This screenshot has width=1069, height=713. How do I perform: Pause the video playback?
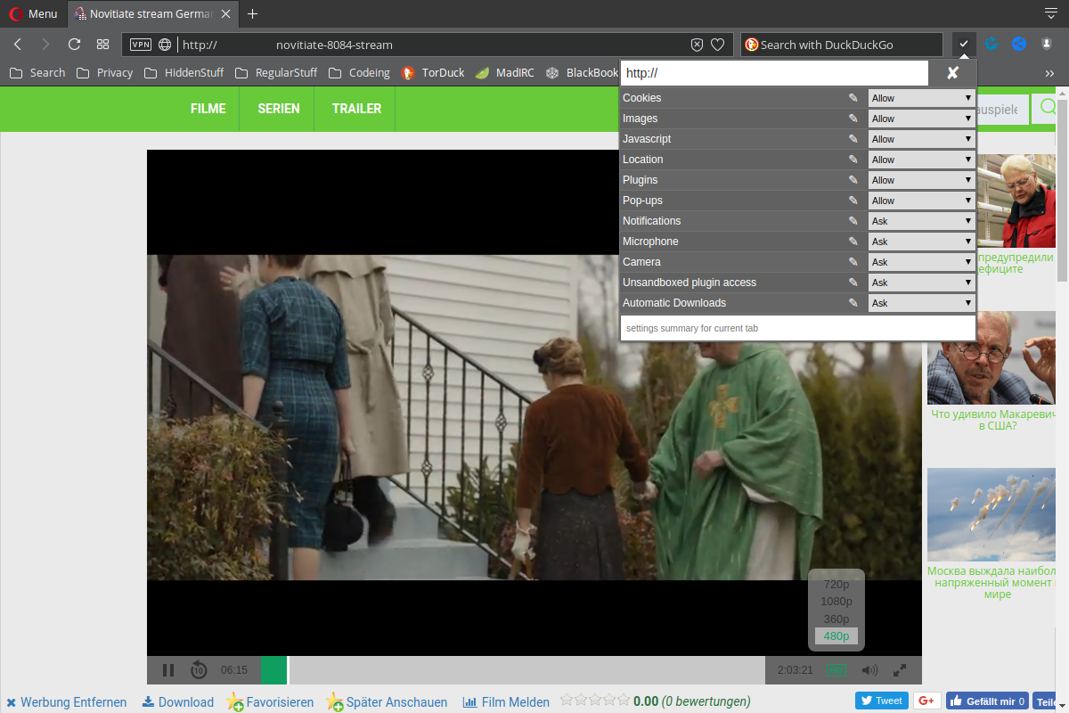(168, 670)
